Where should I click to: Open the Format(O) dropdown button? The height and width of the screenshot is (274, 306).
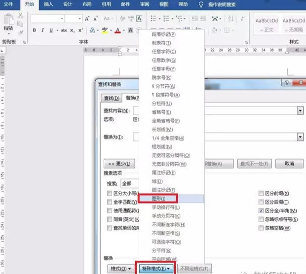coord(120,269)
